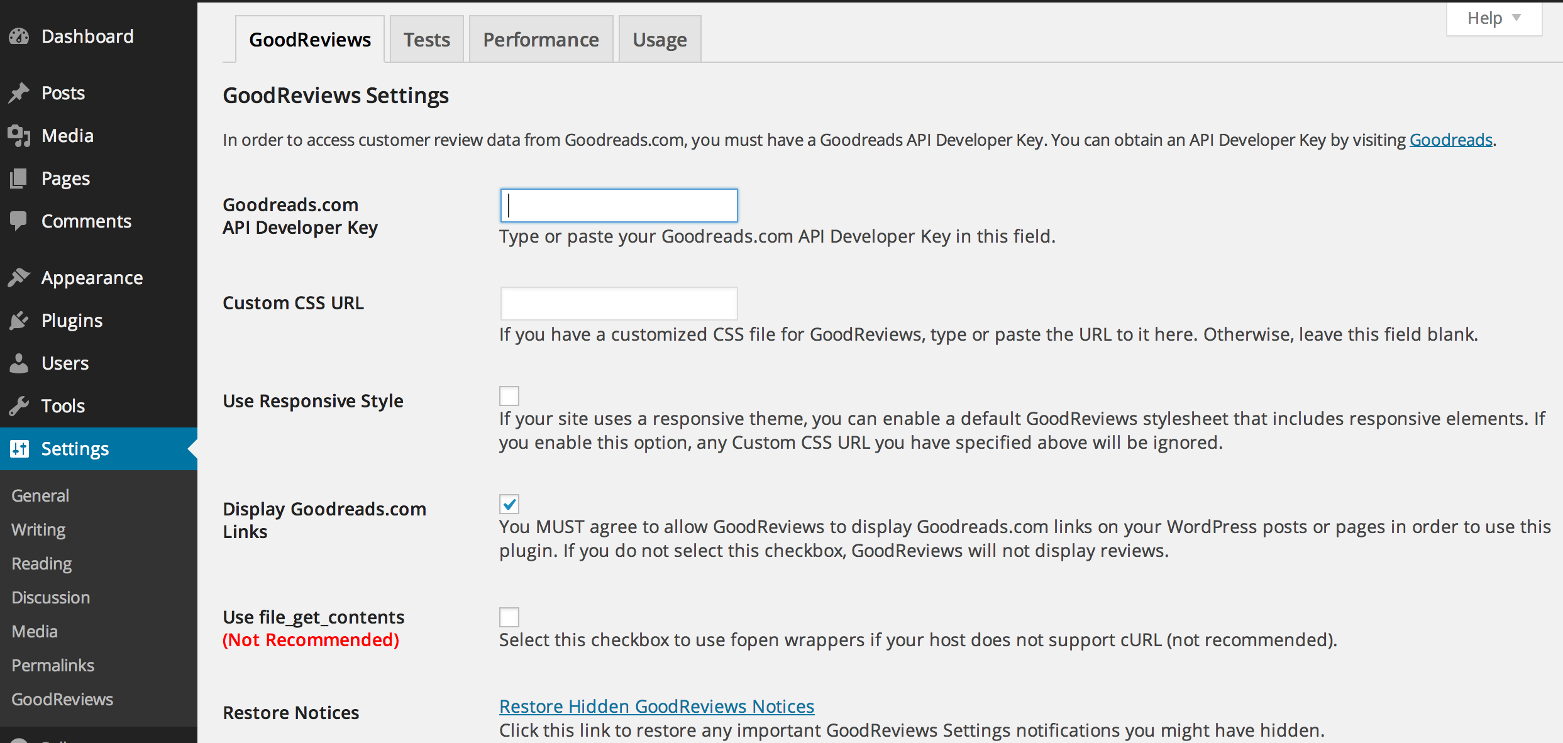Screen dimensions: 1563x743
Task: Click the Tools wrench icon
Action: pyautogui.click(x=19, y=406)
